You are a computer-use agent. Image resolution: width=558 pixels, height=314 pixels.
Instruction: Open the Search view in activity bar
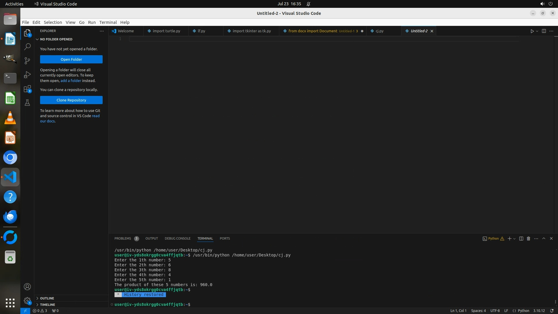[x=27, y=47]
